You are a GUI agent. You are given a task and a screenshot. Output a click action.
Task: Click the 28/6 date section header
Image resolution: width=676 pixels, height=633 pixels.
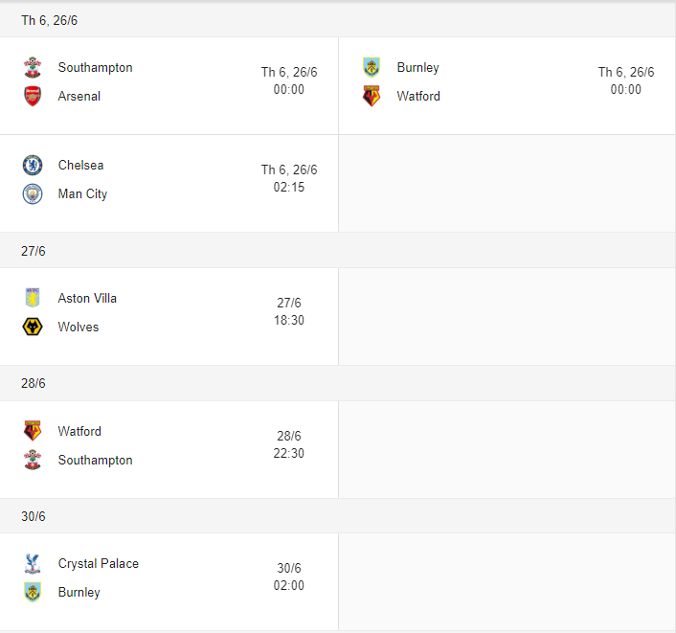click(33, 383)
